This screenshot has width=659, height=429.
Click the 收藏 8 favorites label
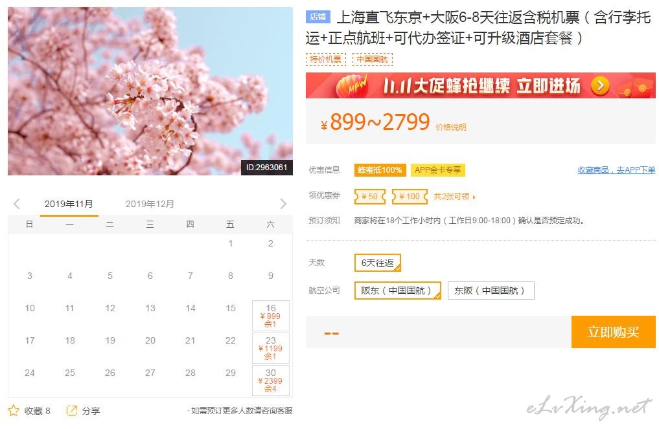coord(37,410)
